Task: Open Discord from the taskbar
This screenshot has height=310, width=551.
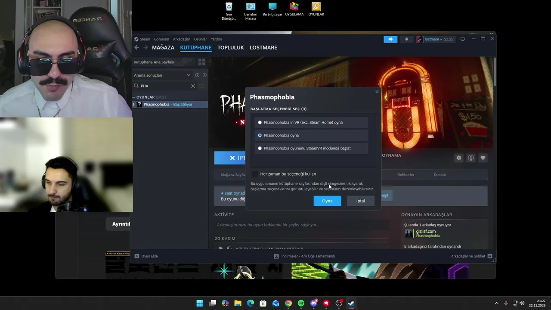Action: [x=314, y=303]
